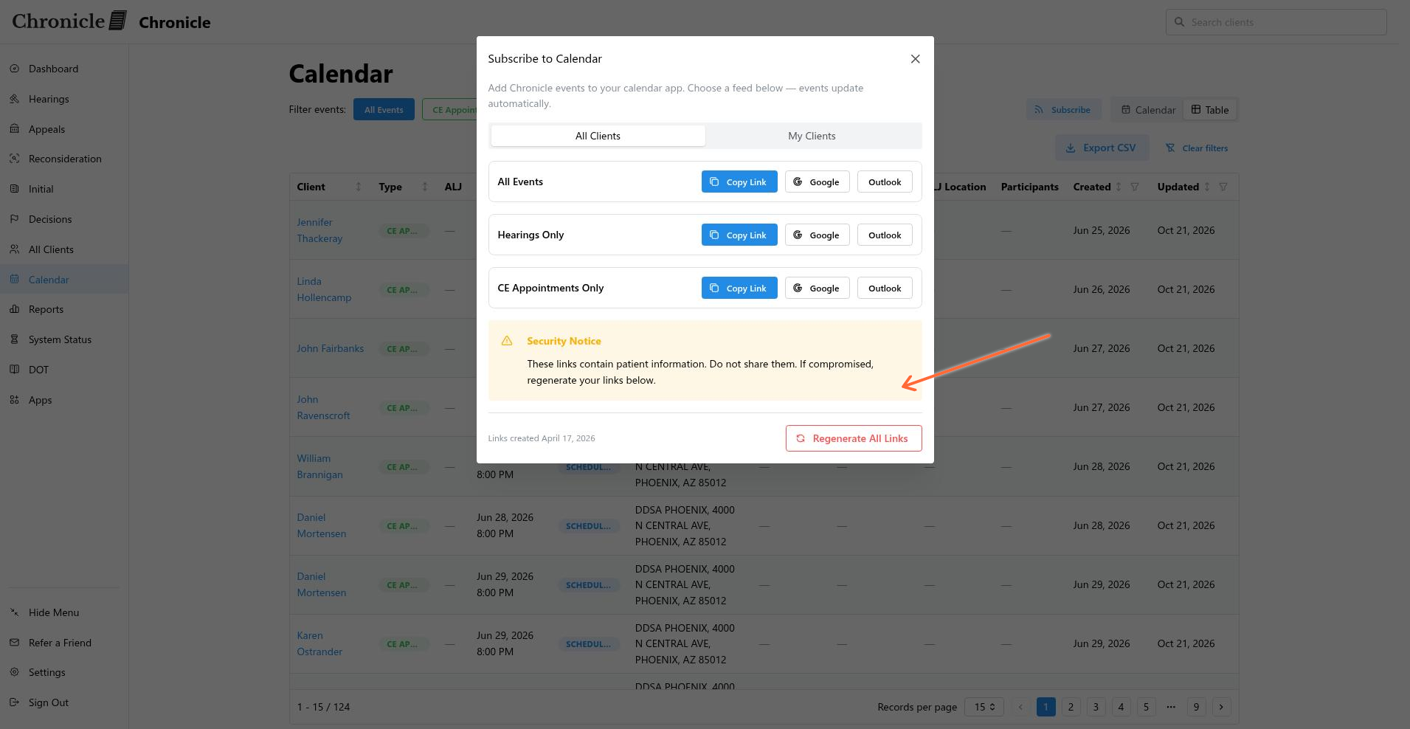Viewport: 1410px width, 729px height.
Task: Add CE Appointments Only feed to Outlook
Action: [x=885, y=288]
